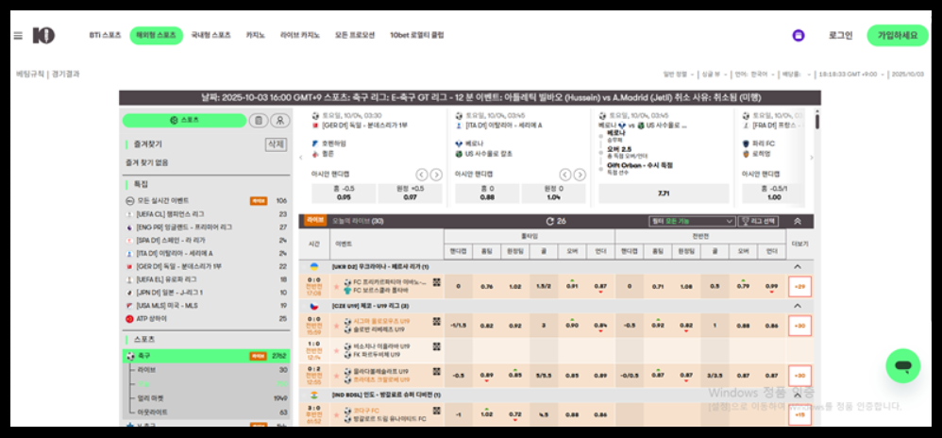Show previous market on 호펜하임 card
The image size is (942, 438).
coord(422,175)
